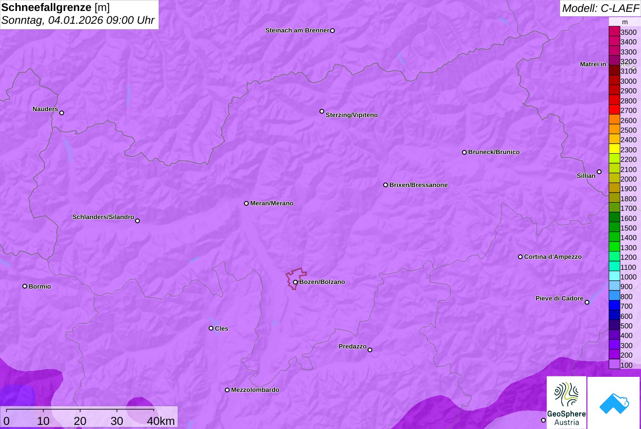Select the Steinach am Brenner location marker dot

(332, 31)
